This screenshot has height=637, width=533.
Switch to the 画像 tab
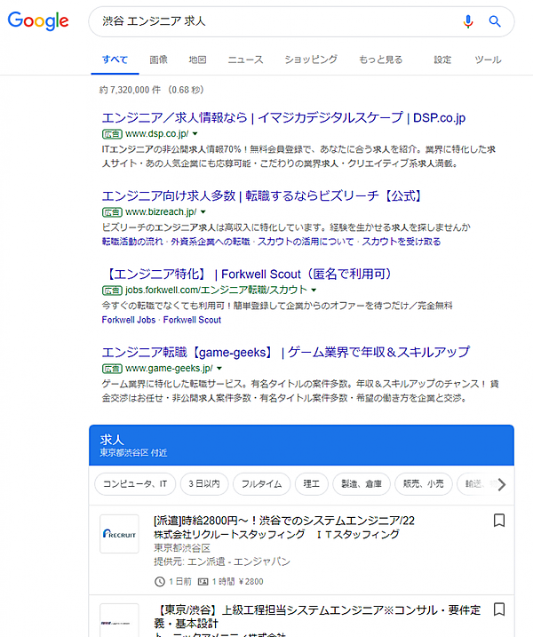tap(158, 60)
